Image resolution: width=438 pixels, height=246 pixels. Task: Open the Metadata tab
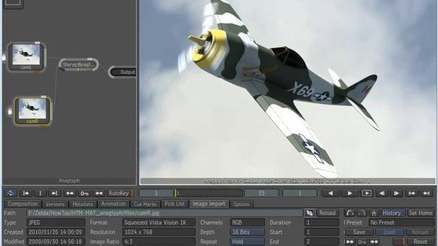pyautogui.click(x=83, y=204)
